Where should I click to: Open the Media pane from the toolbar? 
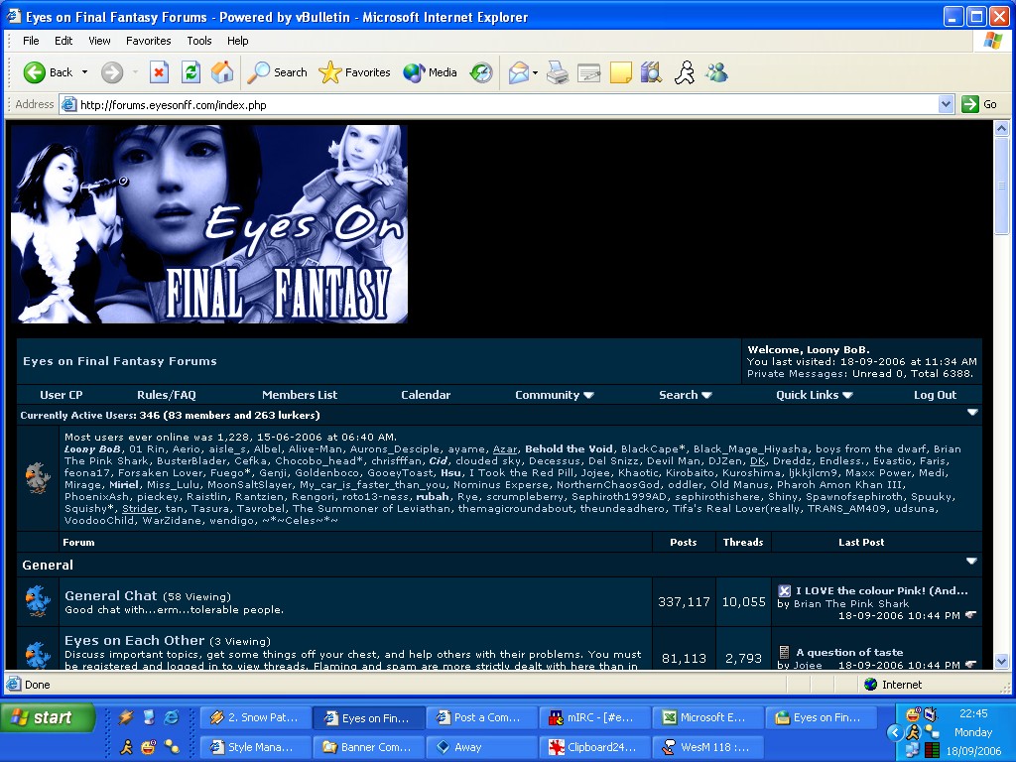[430, 72]
